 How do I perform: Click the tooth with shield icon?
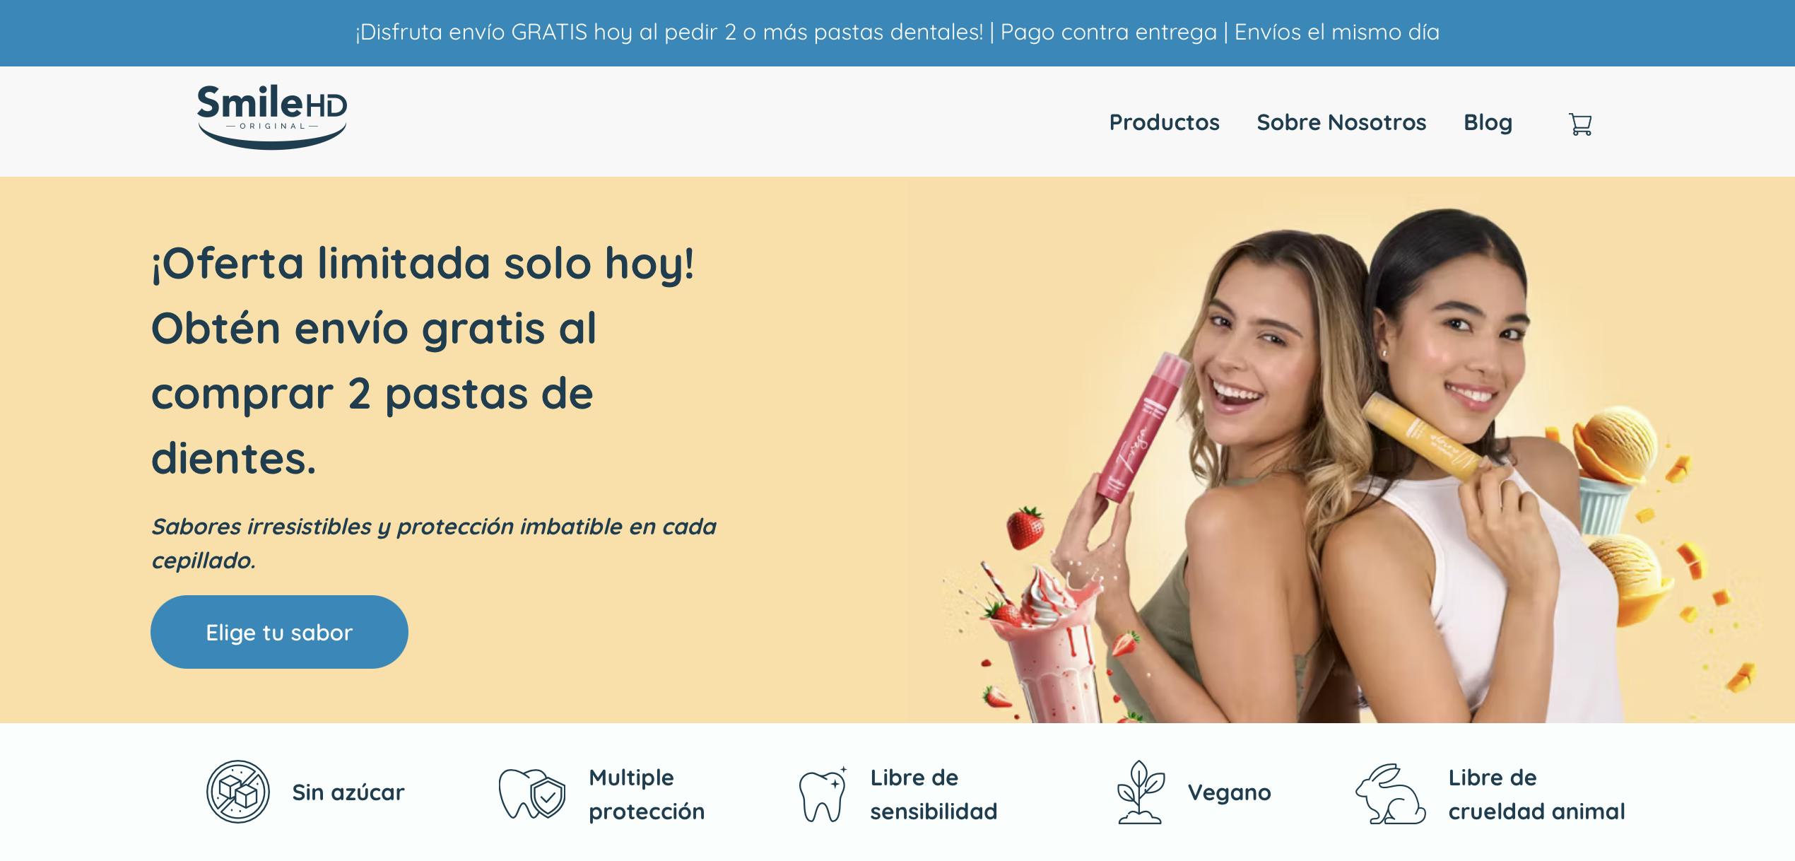tap(532, 793)
